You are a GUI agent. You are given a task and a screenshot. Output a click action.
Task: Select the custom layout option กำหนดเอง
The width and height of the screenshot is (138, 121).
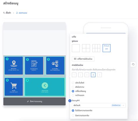107,48
